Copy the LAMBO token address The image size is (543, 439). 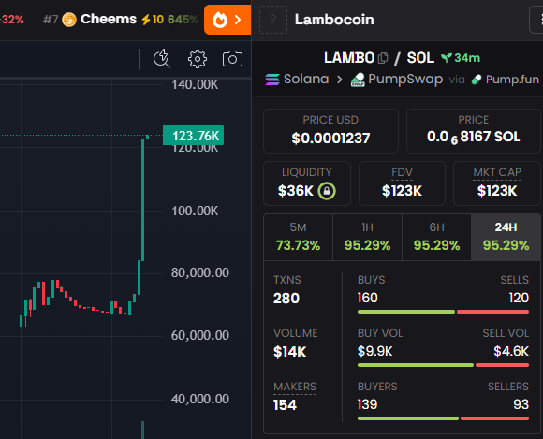[383, 58]
